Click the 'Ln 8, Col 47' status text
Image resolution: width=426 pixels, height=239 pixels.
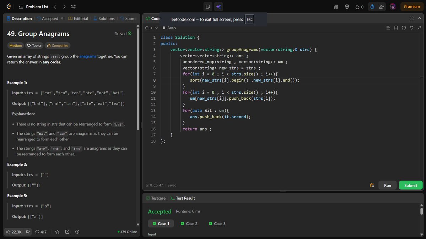(x=154, y=185)
